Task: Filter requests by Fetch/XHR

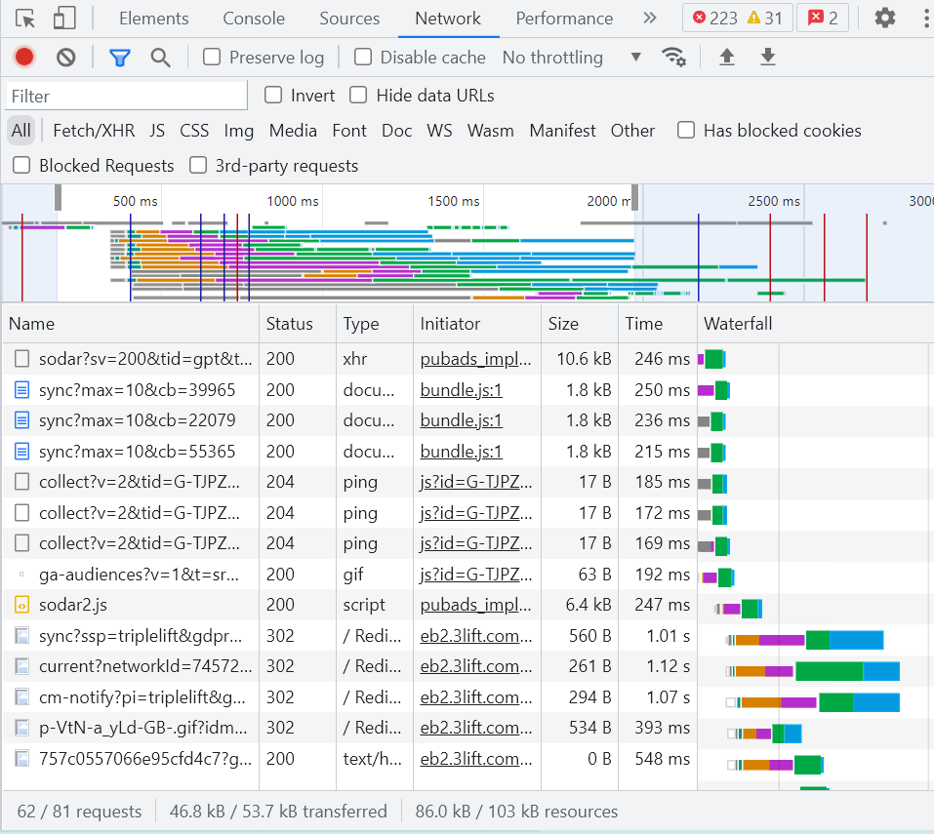Action: [93, 130]
